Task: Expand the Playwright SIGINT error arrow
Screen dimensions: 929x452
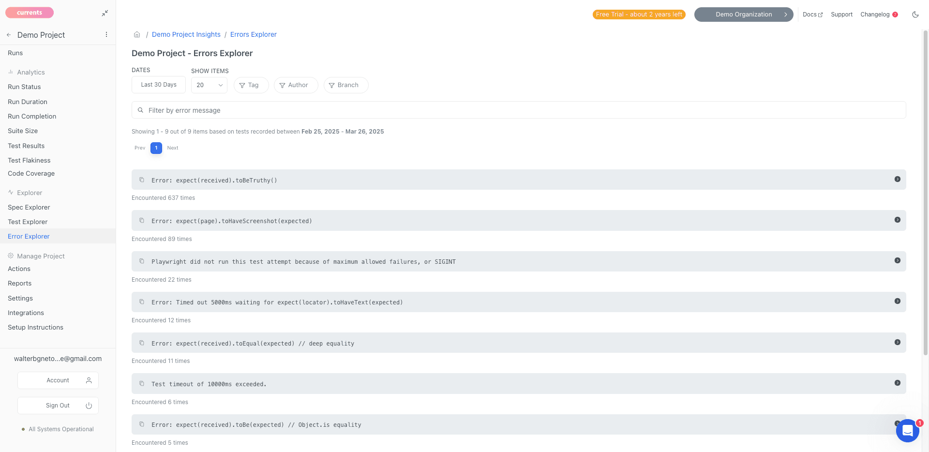Action: point(898,260)
